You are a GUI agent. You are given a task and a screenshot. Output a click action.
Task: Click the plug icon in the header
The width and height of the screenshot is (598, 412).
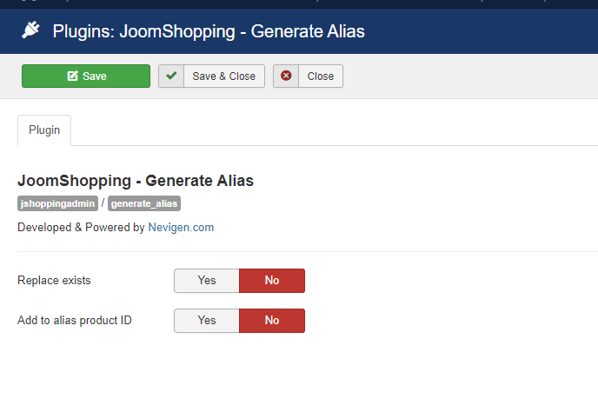[x=31, y=31]
